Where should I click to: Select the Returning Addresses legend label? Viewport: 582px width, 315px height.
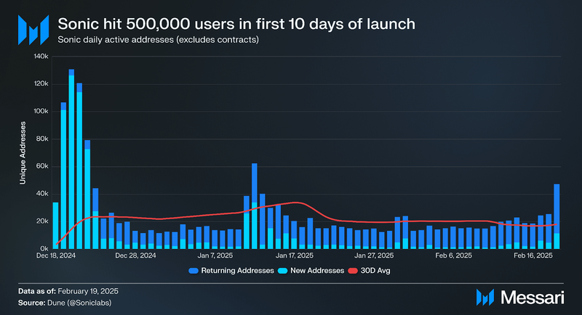238,271
